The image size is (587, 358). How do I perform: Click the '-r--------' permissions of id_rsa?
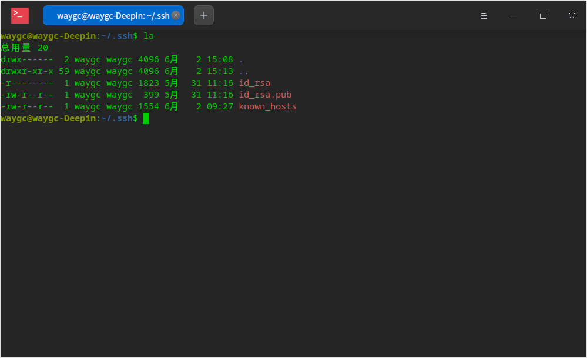[x=27, y=83]
